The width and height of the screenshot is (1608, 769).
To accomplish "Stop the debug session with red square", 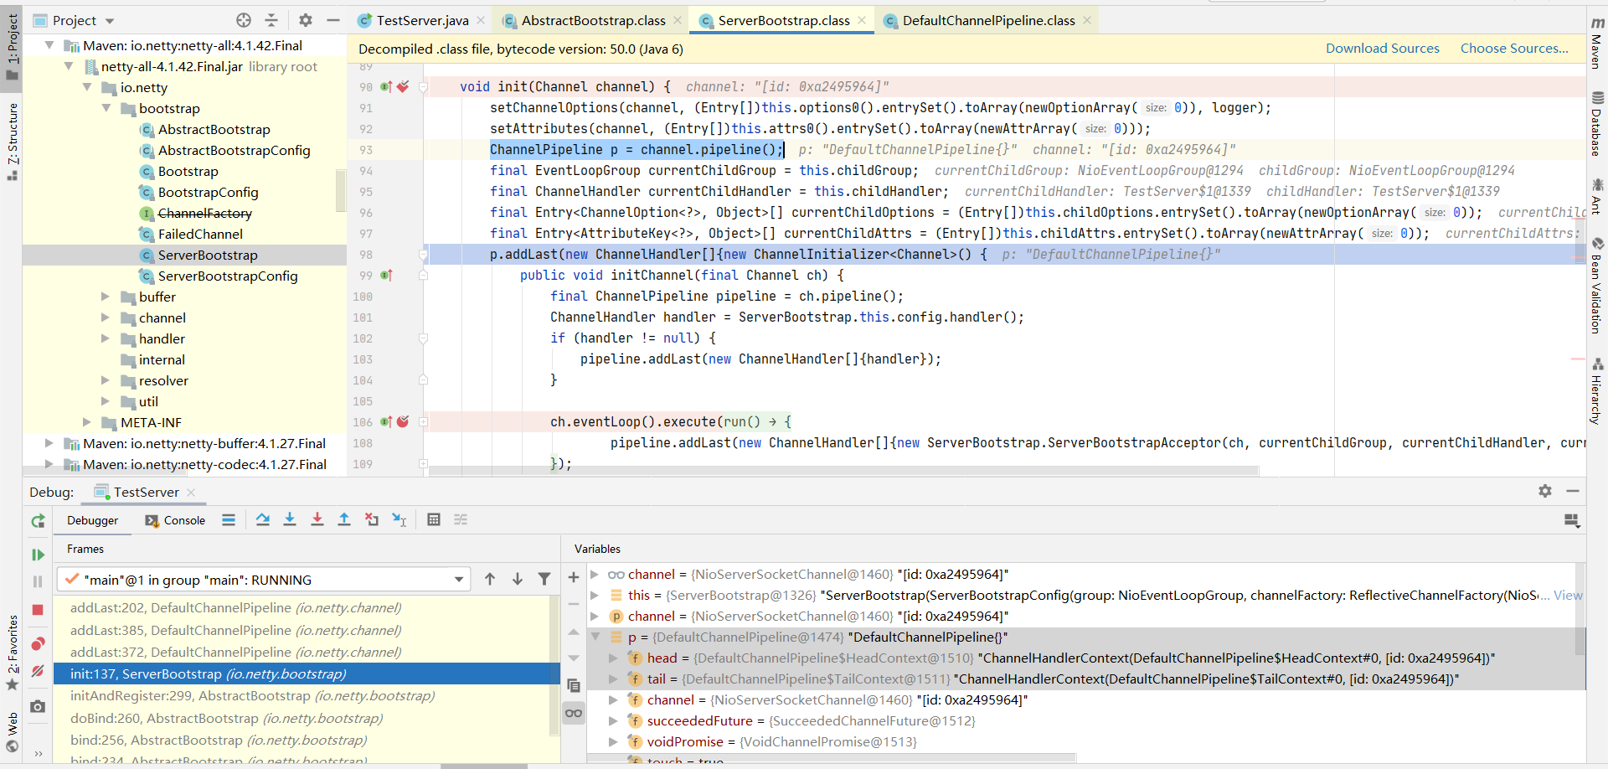I will [x=38, y=610].
